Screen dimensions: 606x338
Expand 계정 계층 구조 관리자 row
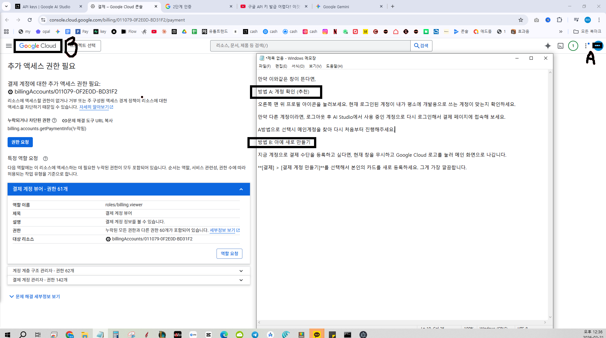[129, 271]
